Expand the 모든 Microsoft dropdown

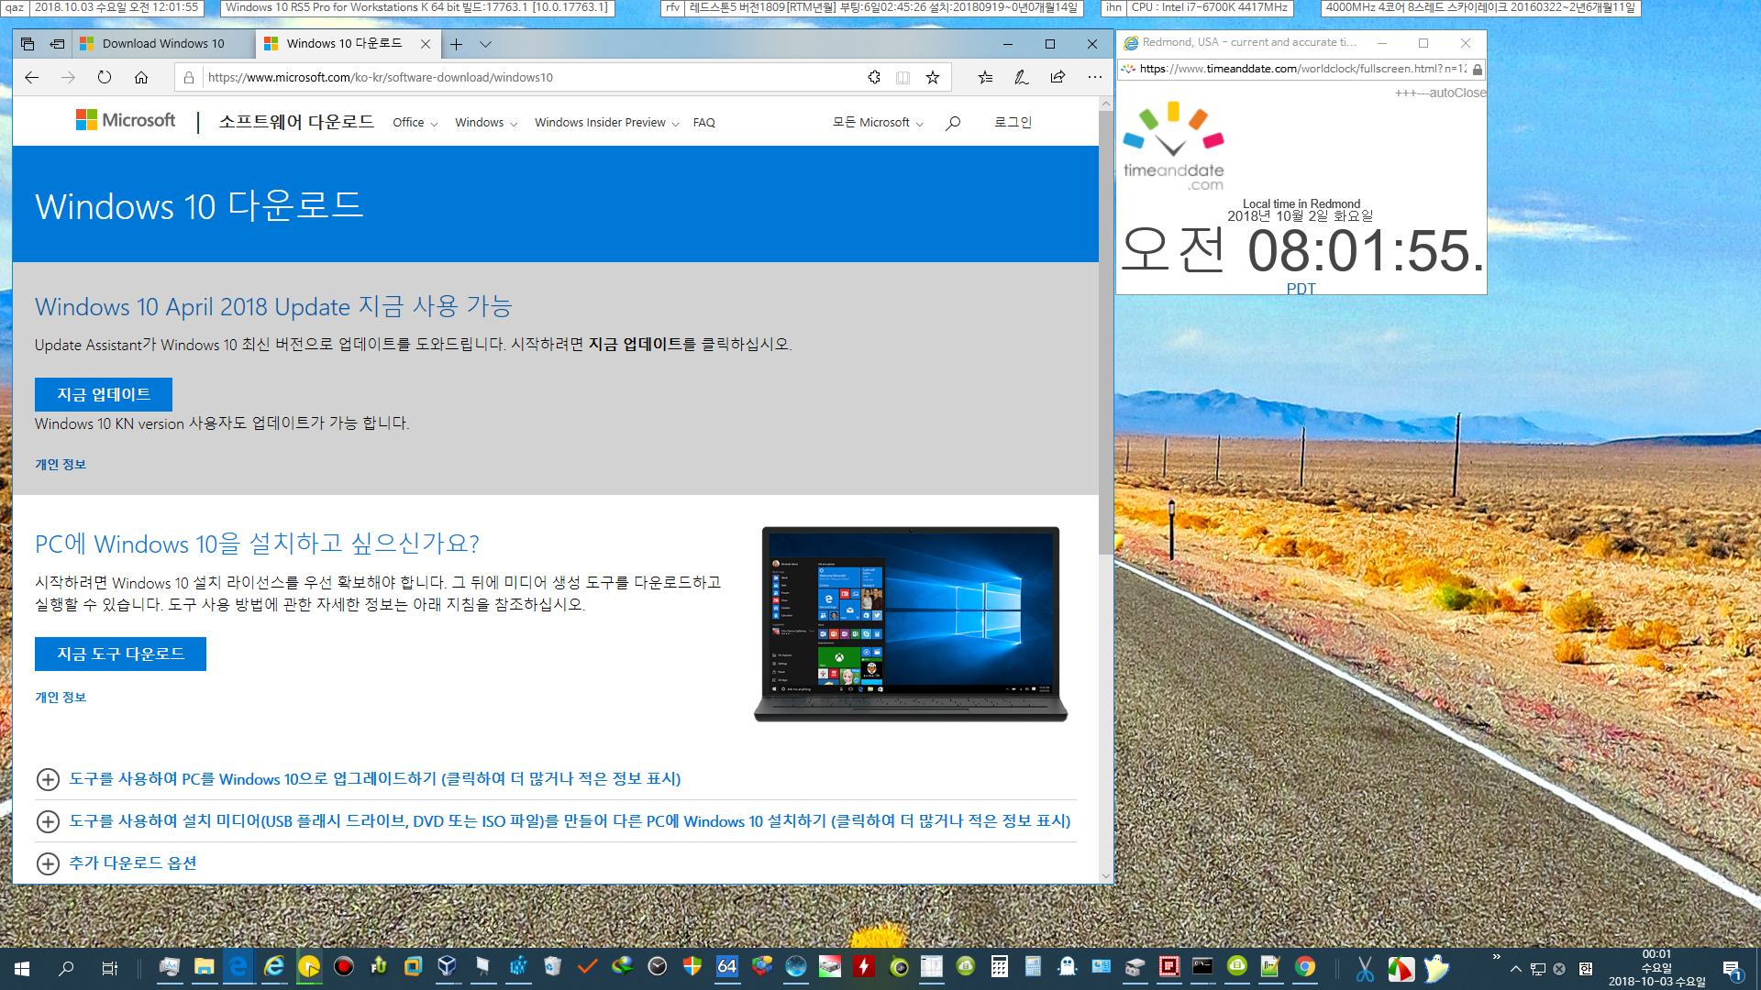pos(877,123)
